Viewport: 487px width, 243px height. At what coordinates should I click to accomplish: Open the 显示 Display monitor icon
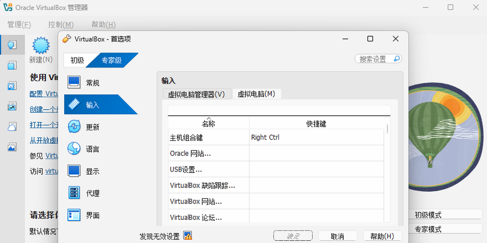74,171
